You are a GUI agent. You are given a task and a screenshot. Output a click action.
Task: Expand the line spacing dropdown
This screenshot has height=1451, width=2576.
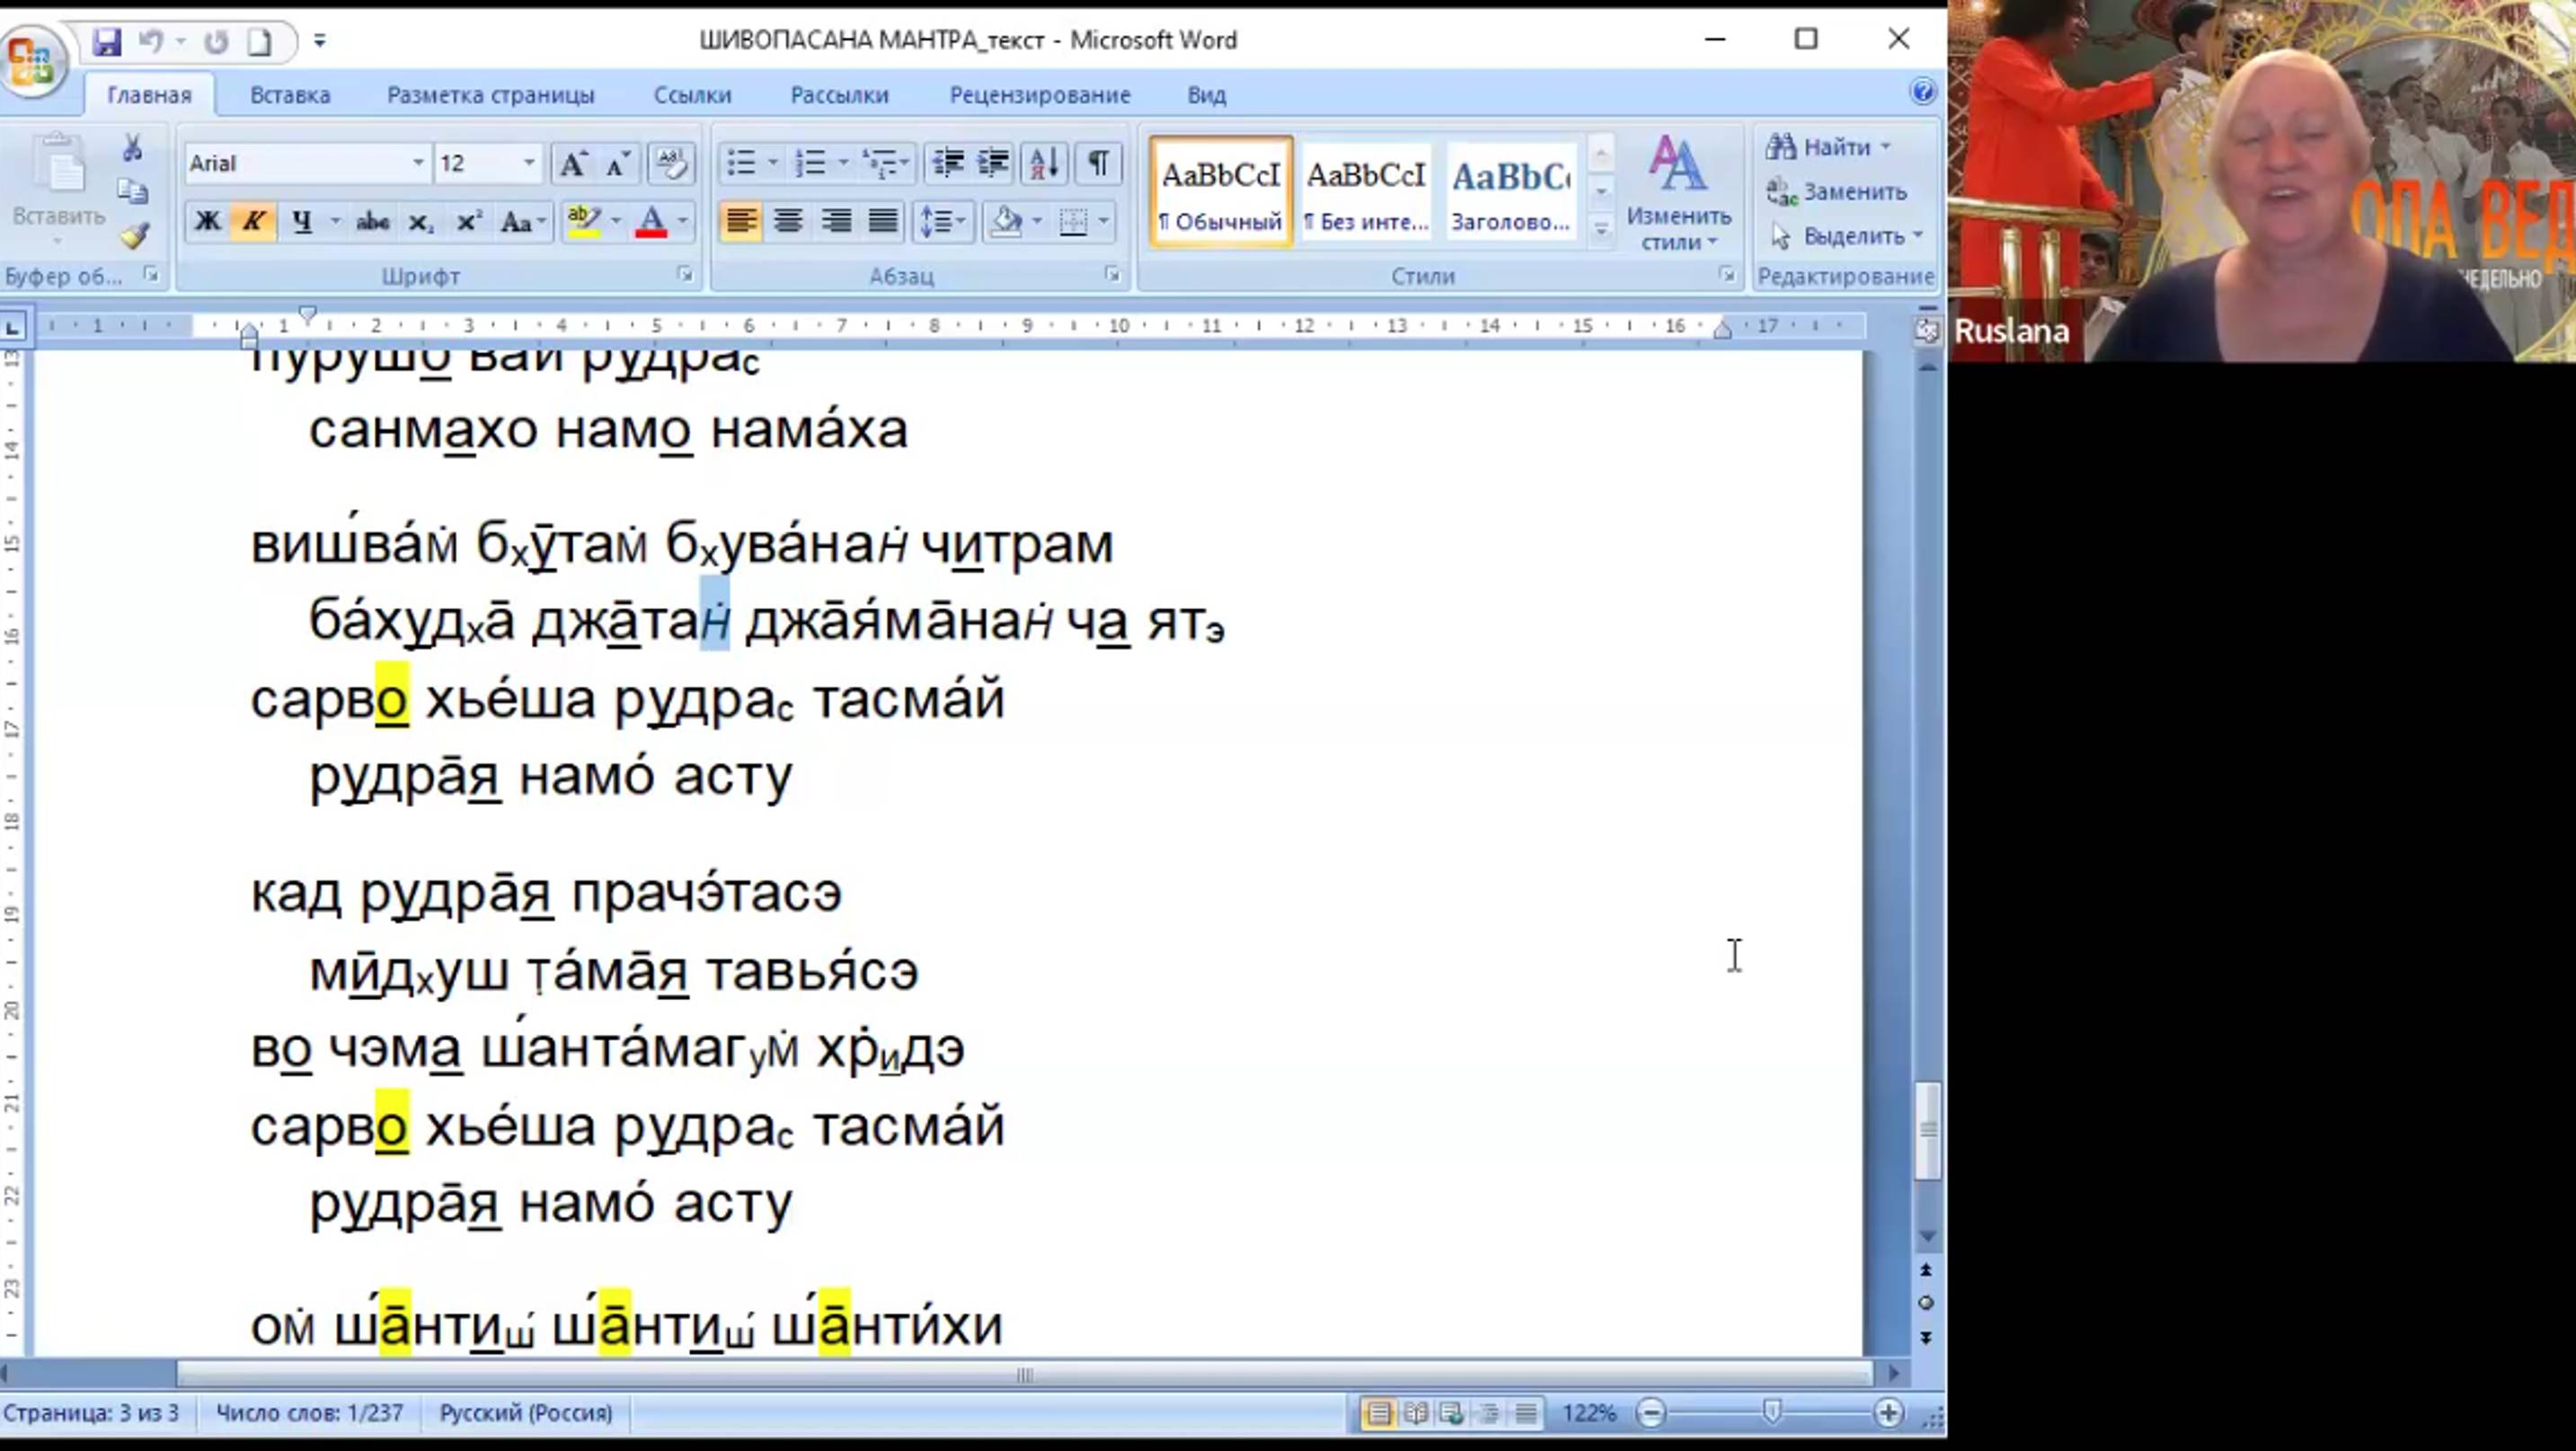960,221
